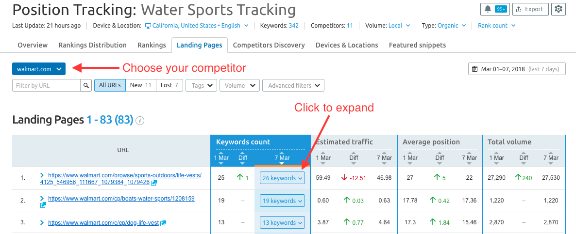Image resolution: width=576 pixels, height=234 pixels.
Task: Expand the boats-water-sports URL row chevron
Action: click(x=42, y=199)
